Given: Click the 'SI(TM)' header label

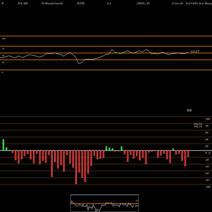Looking at the screenshot, I should [81, 3].
